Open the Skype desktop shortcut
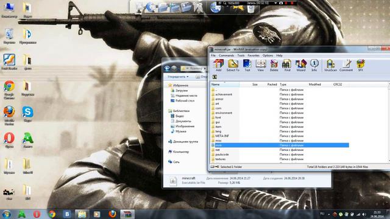 coord(27,114)
